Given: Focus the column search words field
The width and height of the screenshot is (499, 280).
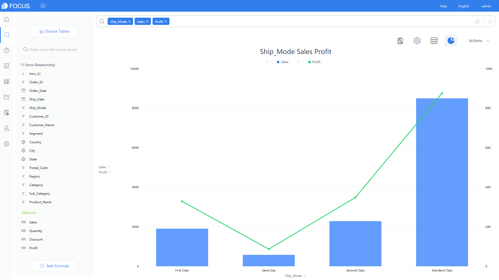Looking at the screenshot, I should point(55,50).
